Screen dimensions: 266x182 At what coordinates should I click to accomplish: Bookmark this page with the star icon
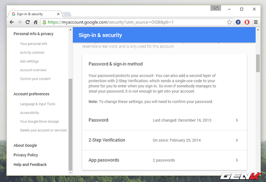[x=229, y=22]
